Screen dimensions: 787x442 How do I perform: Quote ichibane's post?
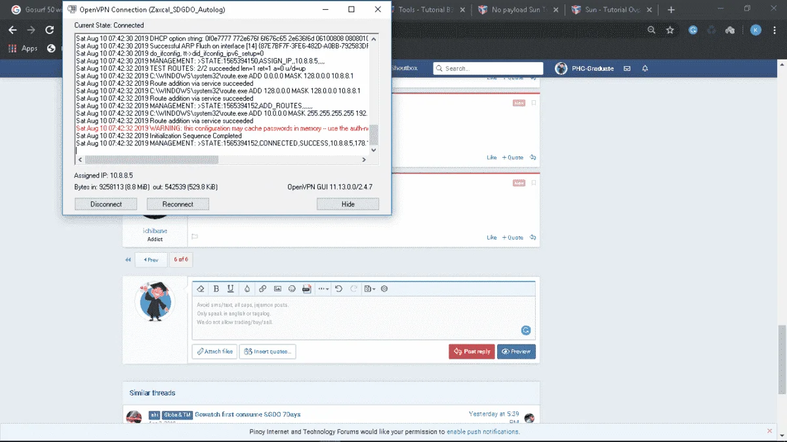coord(513,238)
